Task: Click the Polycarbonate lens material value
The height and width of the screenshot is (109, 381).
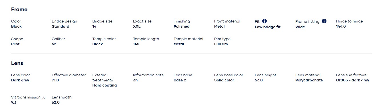Action: (309, 80)
